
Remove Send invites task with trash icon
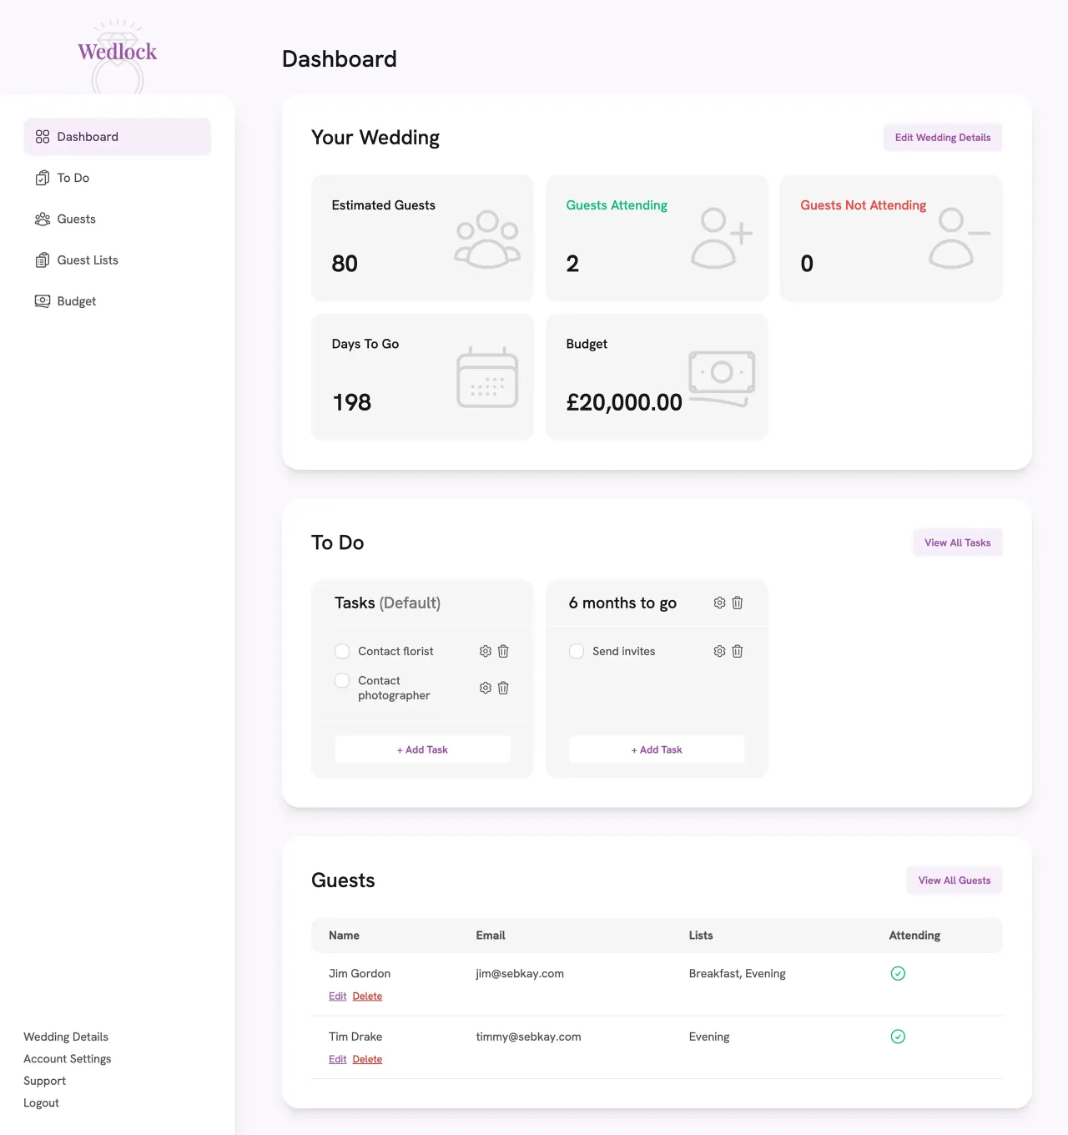point(738,651)
